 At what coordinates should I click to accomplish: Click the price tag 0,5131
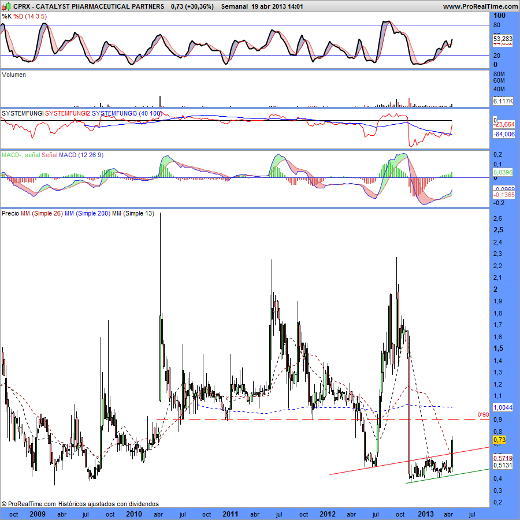[503, 465]
